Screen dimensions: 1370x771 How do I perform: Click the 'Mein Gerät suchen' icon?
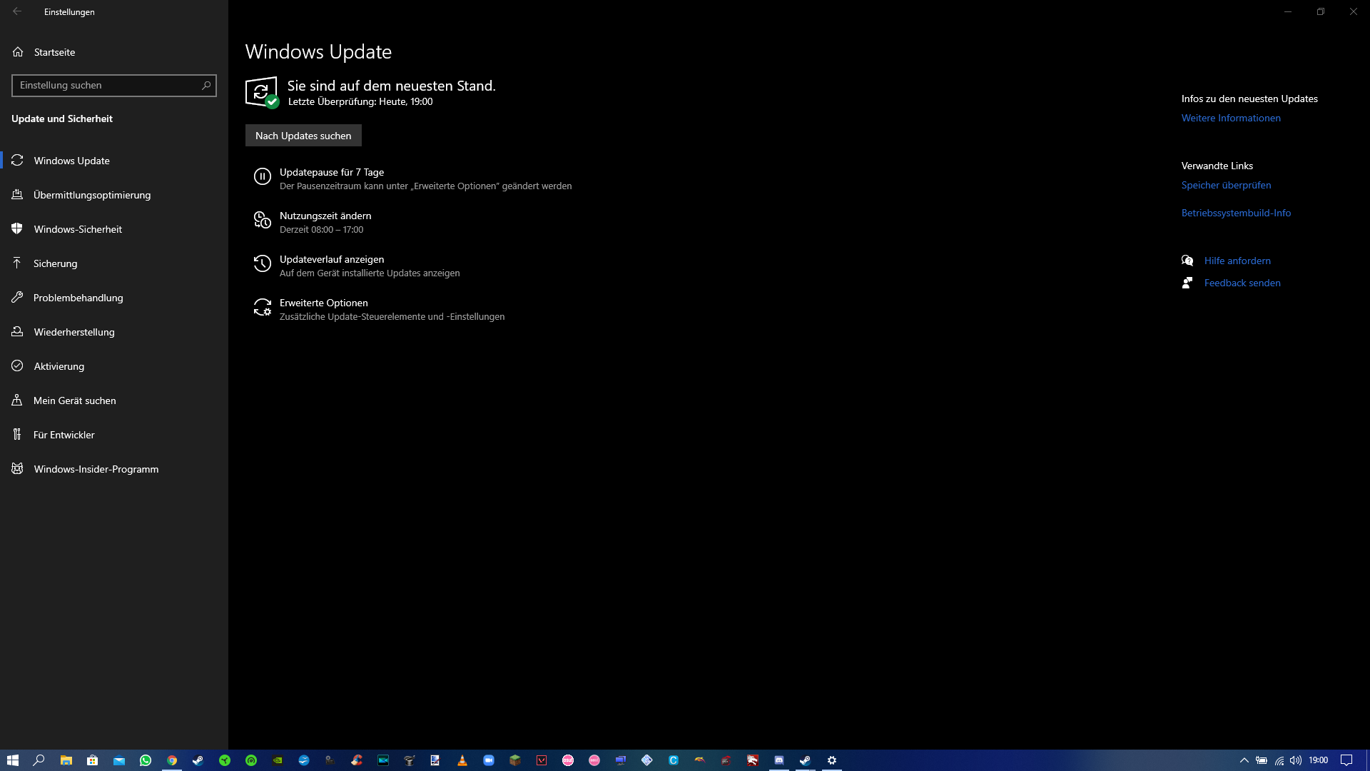tap(17, 400)
